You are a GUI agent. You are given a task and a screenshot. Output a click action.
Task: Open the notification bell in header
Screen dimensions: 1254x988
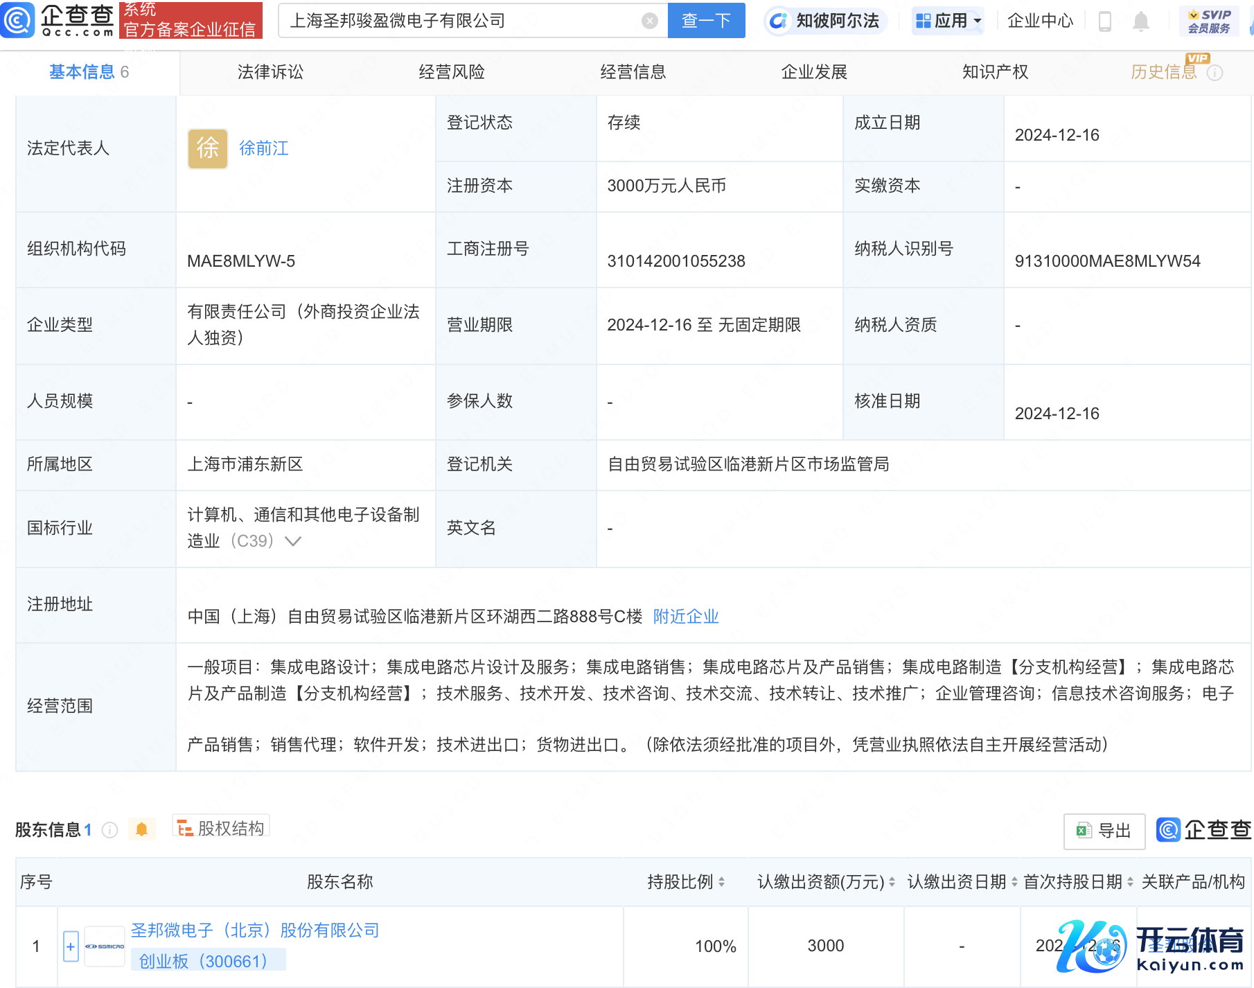pos(1140,21)
